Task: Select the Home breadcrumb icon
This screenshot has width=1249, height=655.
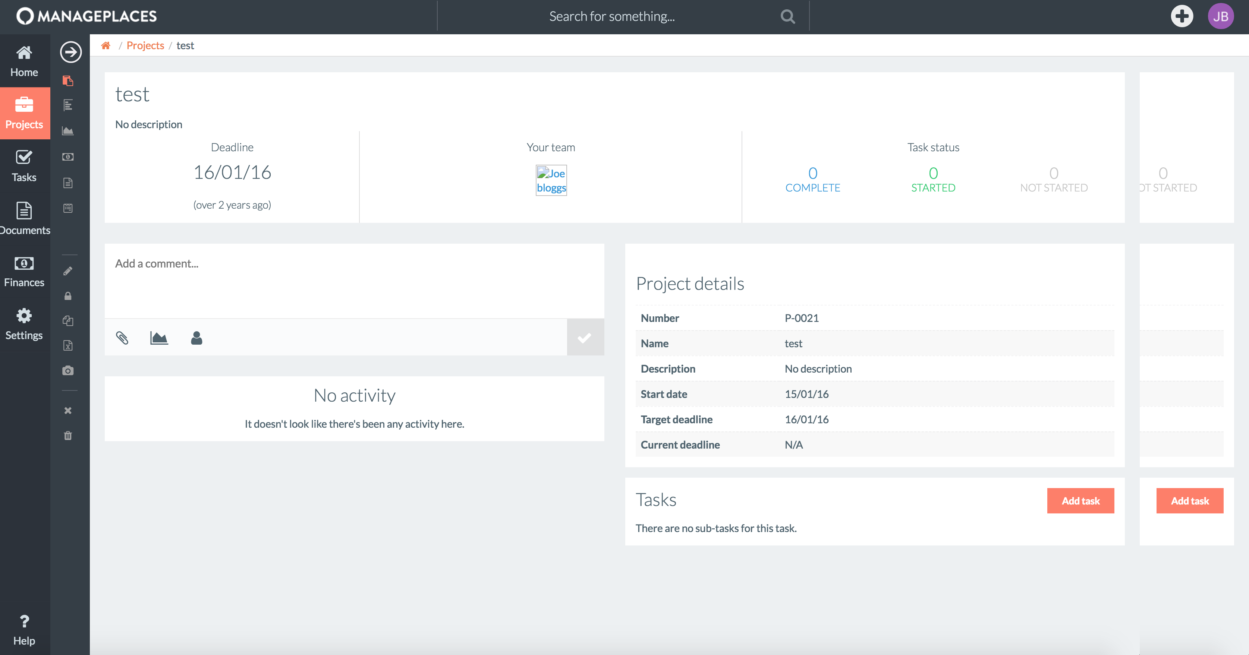Action: [106, 45]
